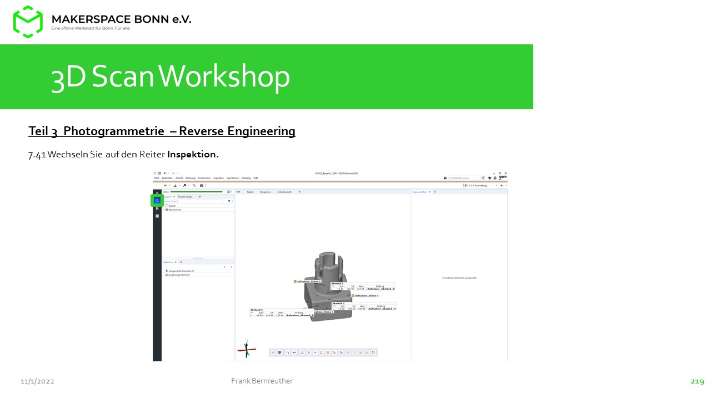
Task: Click the coordinate axis triad in the 3D view
Action: click(247, 349)
